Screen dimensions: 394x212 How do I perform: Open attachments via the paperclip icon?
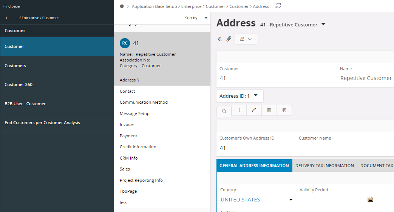(x=229, y=39)
